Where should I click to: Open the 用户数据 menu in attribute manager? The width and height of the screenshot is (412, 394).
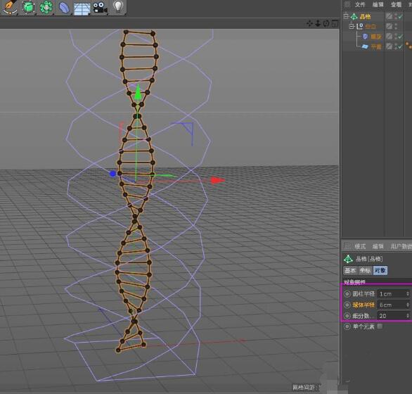coord(401,246)
